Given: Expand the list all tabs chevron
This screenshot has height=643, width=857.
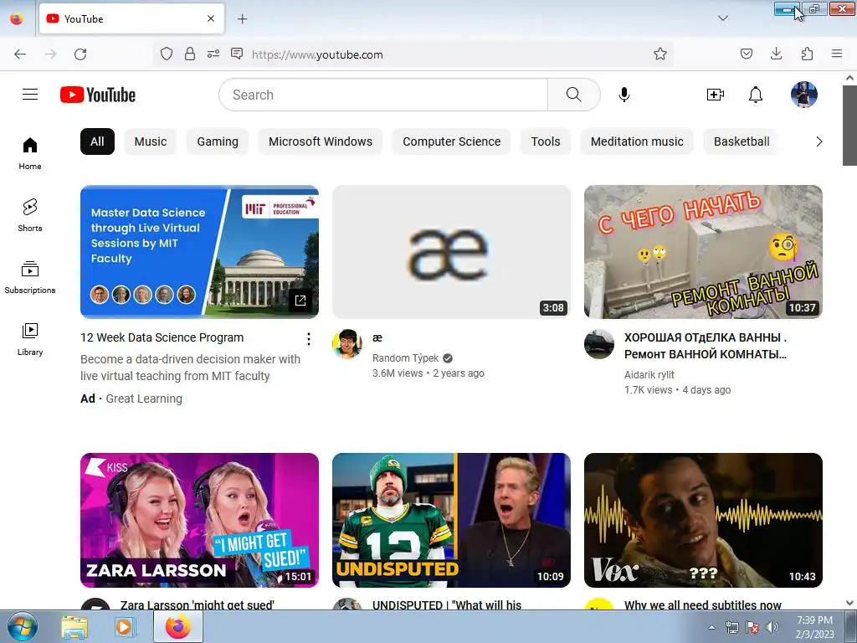Looking at the screenshot, I should pos(722,18).
